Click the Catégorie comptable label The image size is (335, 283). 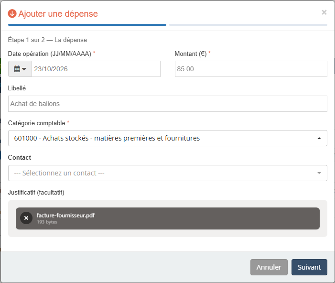tap(36, 123)
